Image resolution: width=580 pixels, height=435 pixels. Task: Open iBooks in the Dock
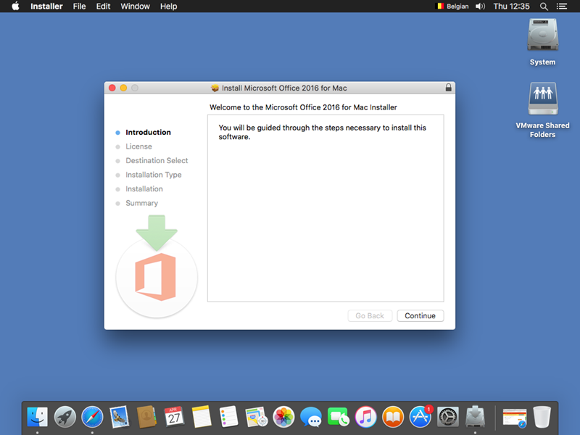pos(393,417)
